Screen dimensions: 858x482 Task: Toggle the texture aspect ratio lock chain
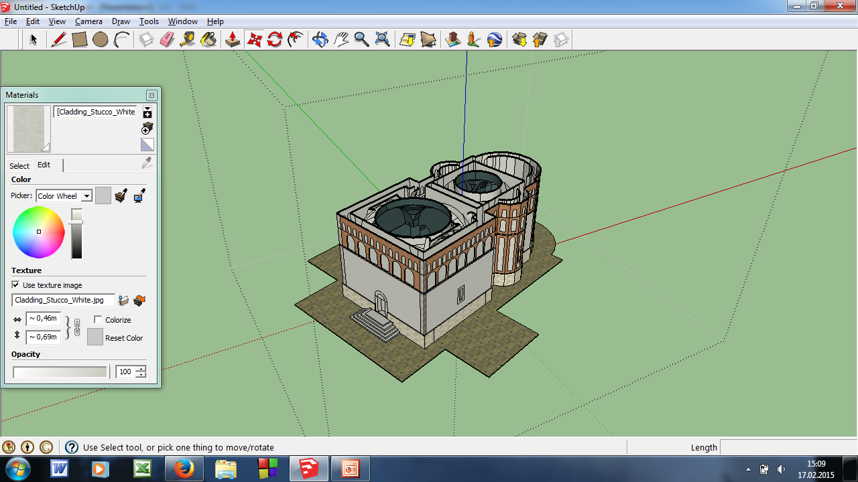coord(76,327)
